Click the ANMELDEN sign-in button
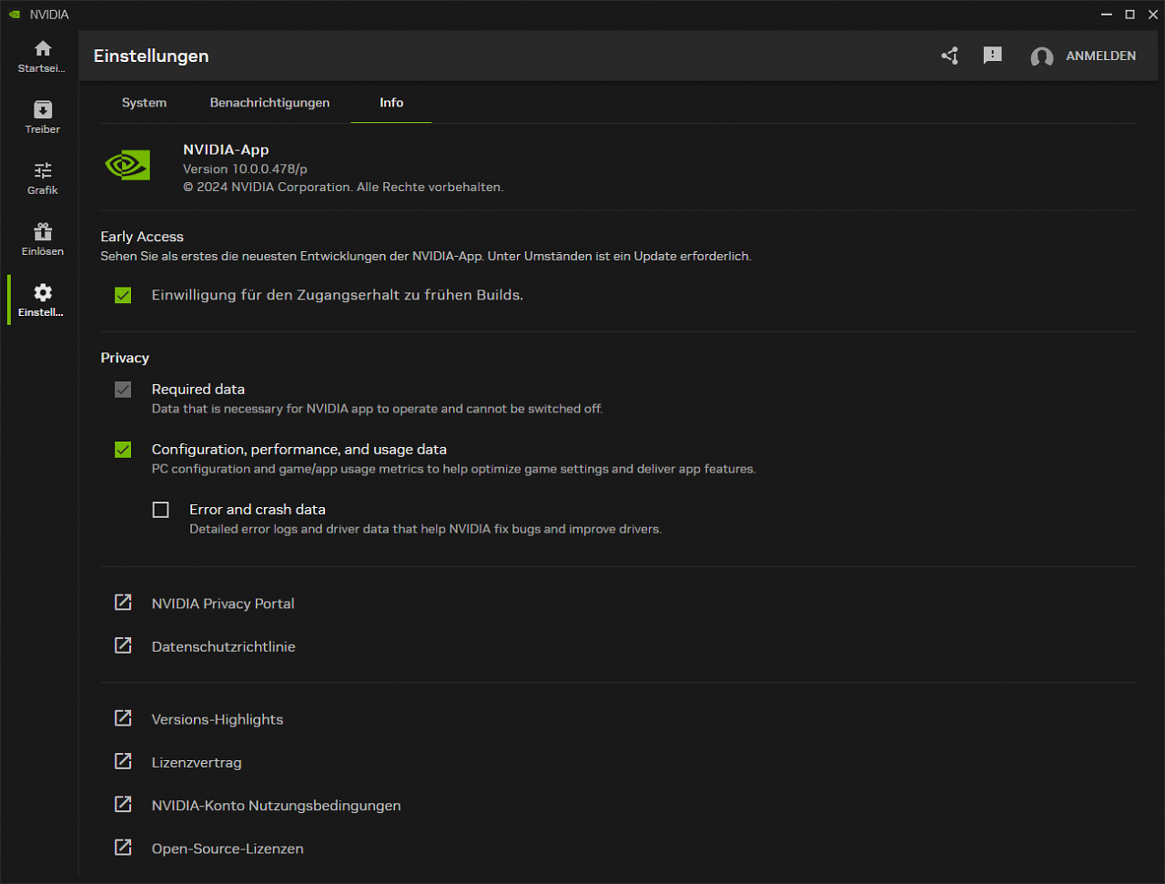The width and height of the screenshot is (1165, 884). tap(1100, 56)
